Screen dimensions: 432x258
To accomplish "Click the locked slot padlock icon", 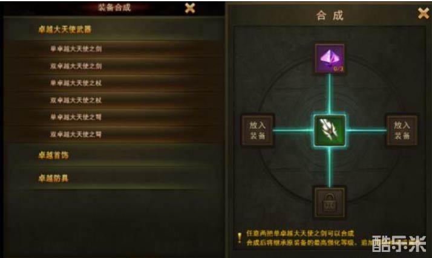I will [x=330, y=203].
